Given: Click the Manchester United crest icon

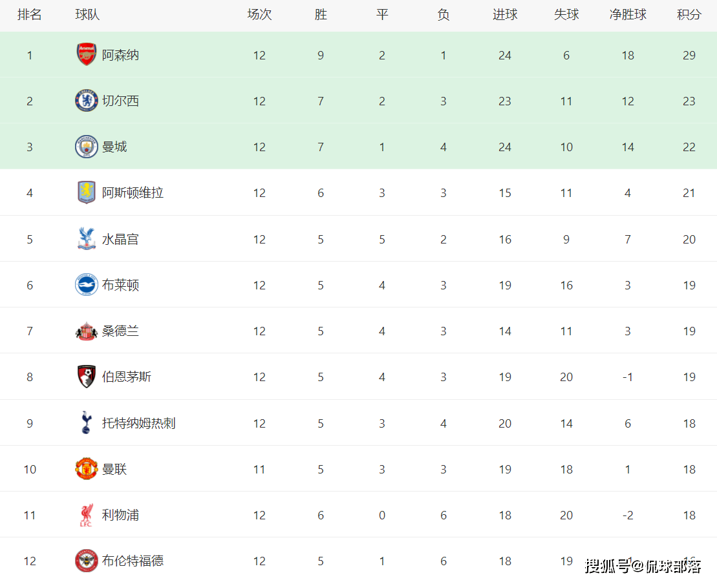Looking at the screenshot, I should pyautogui.click(x=86, y=469).
